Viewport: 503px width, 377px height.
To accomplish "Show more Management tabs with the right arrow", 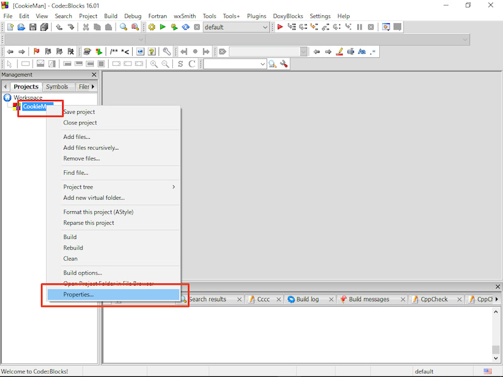I will click(x=93, y=87).
